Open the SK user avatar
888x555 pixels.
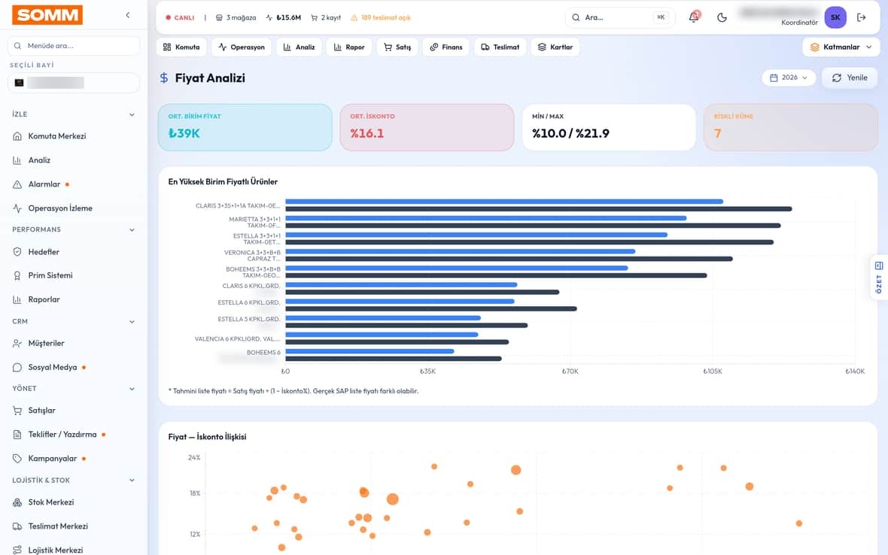point(835,17)
